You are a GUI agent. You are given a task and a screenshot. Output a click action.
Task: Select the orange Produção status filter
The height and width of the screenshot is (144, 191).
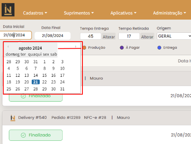click(x=94, y=48)
